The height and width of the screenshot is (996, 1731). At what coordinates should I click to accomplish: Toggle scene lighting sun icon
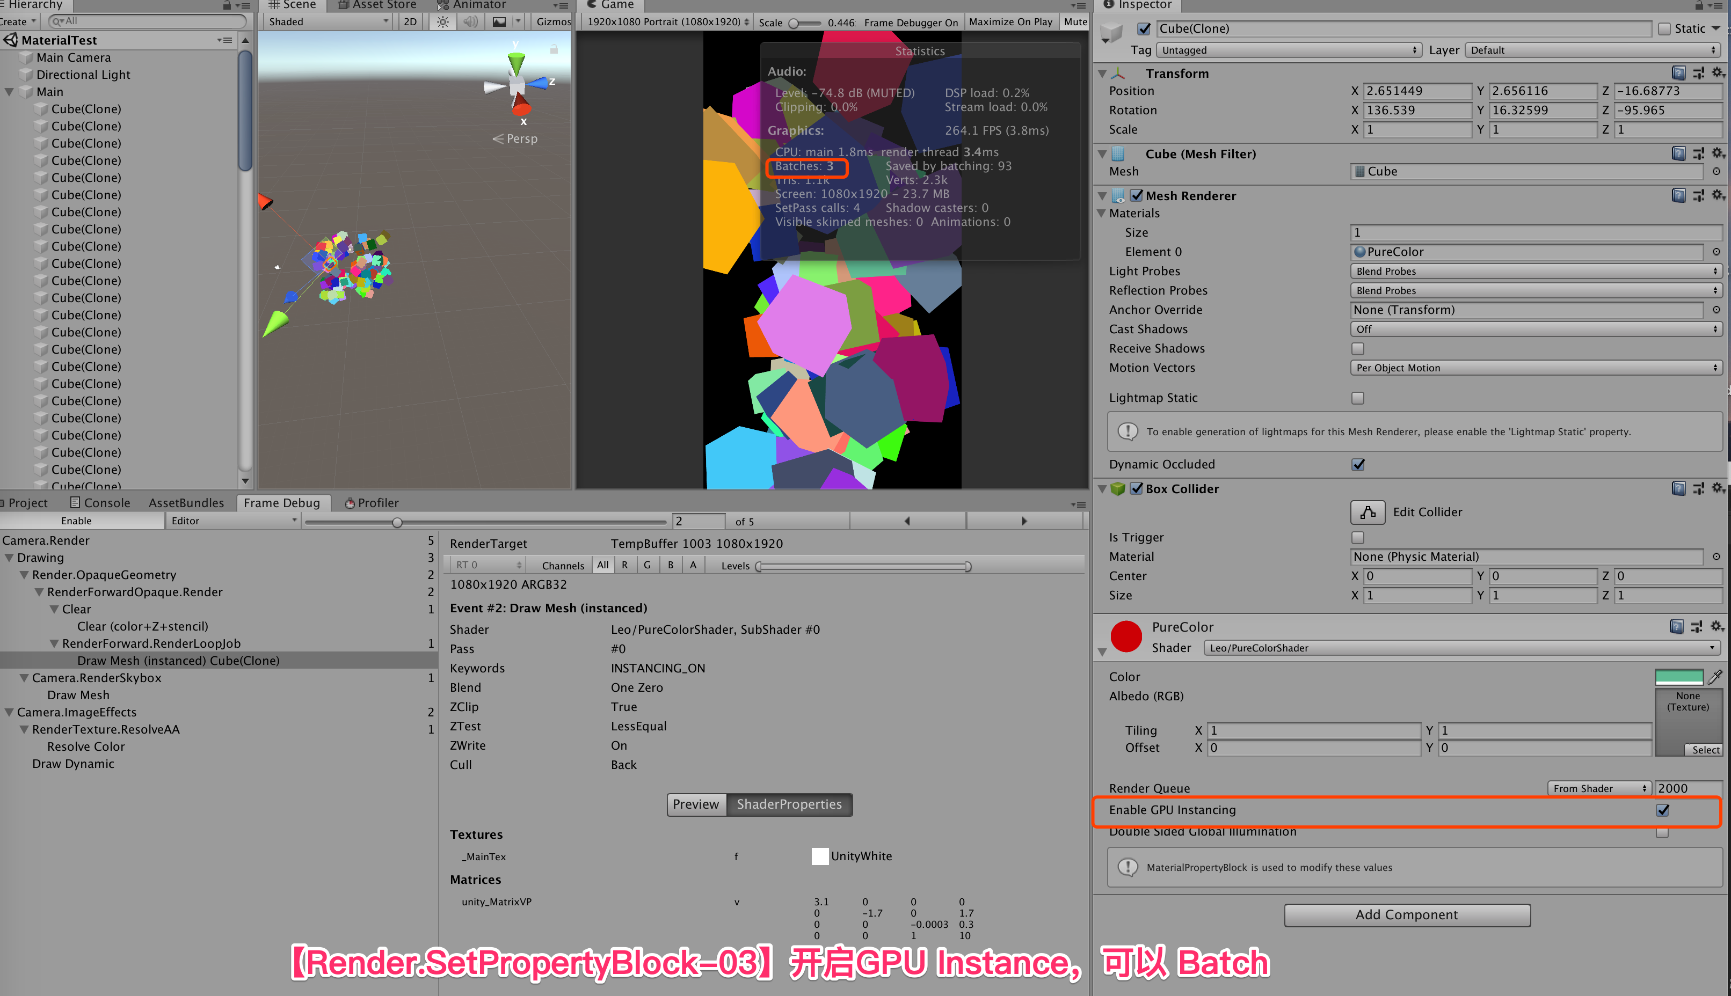(x=443, y=22)
